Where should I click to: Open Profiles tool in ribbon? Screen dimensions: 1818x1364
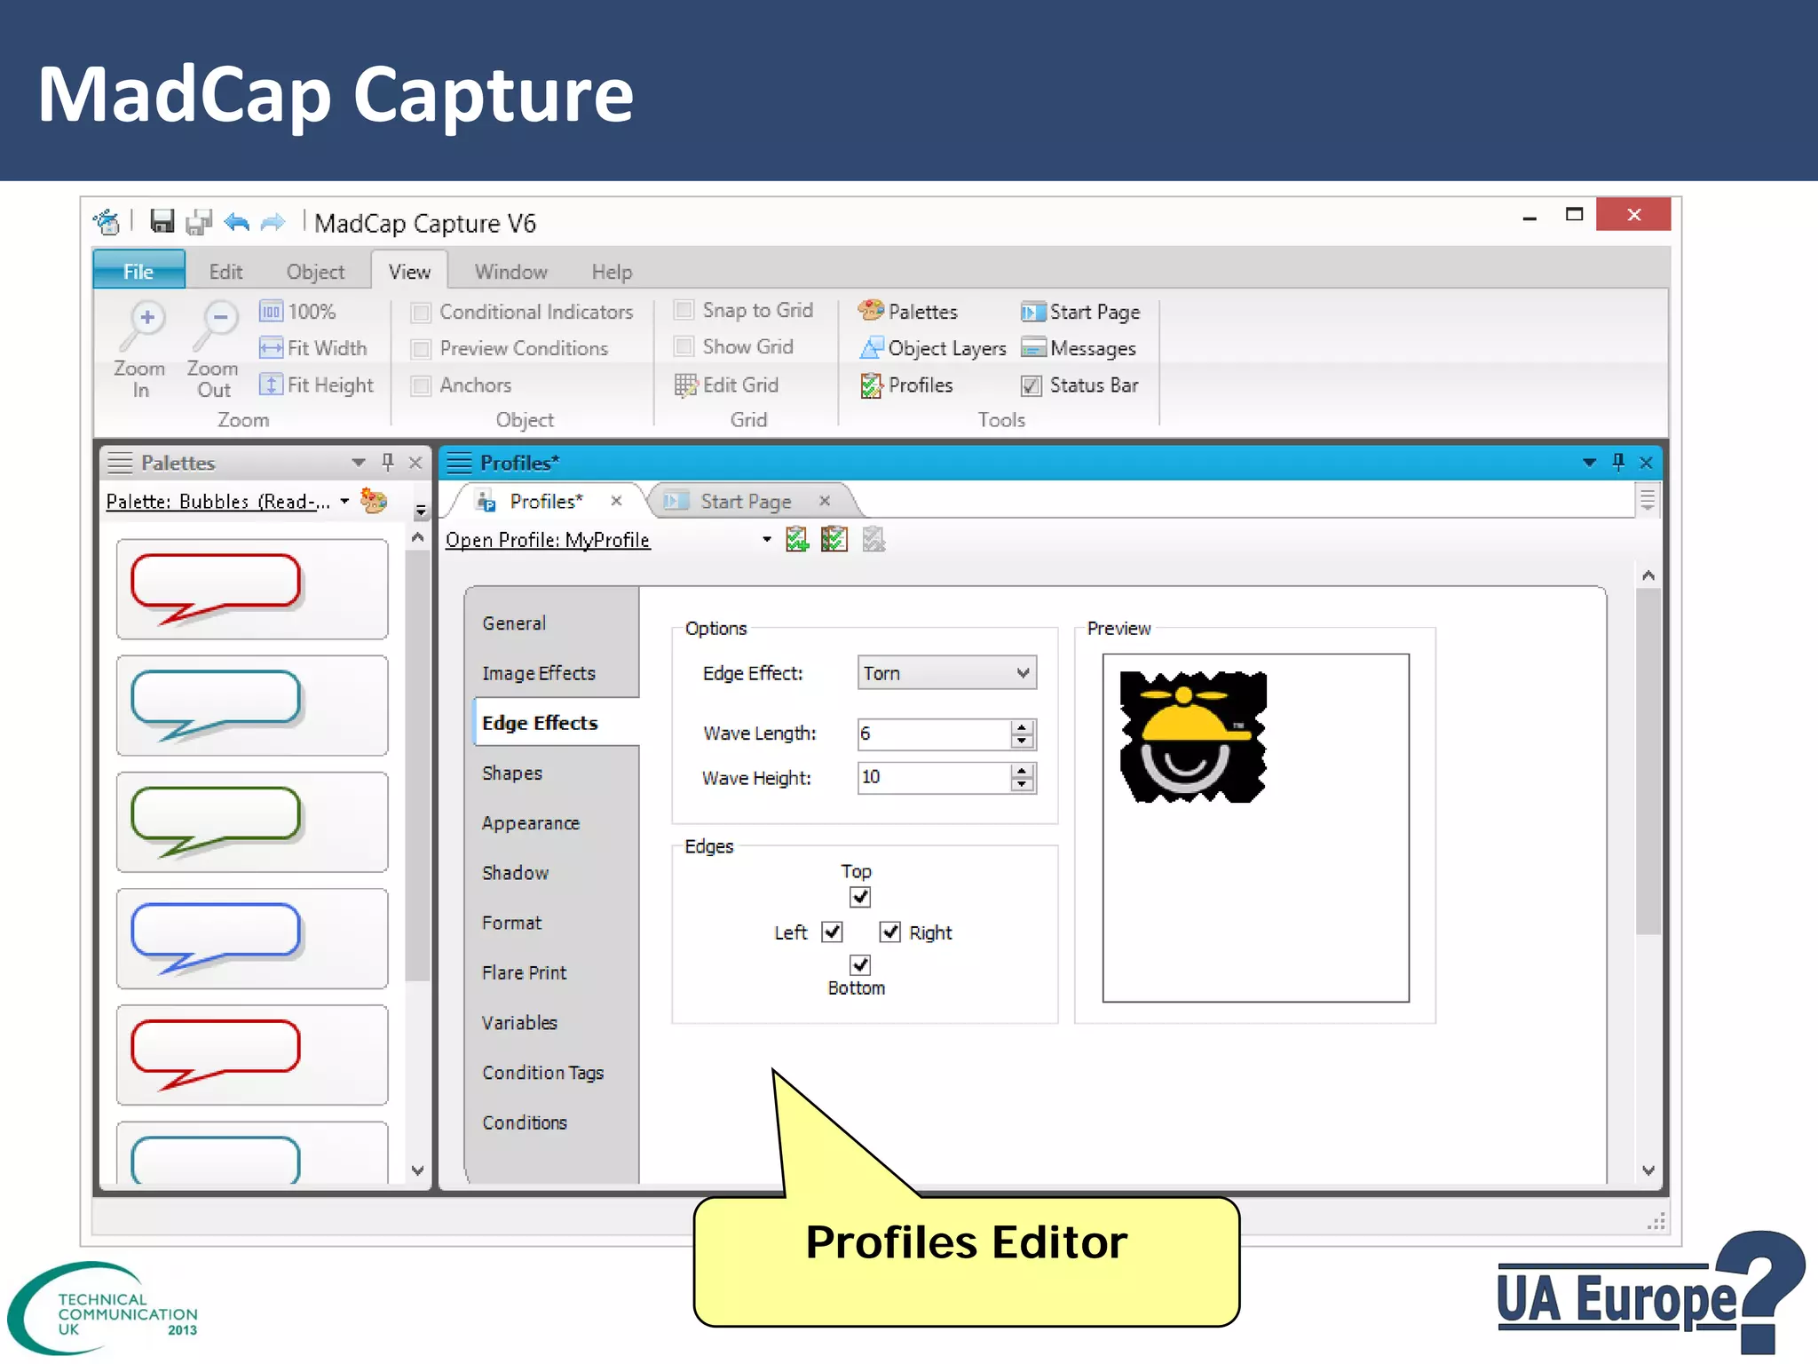pos(906,385)
